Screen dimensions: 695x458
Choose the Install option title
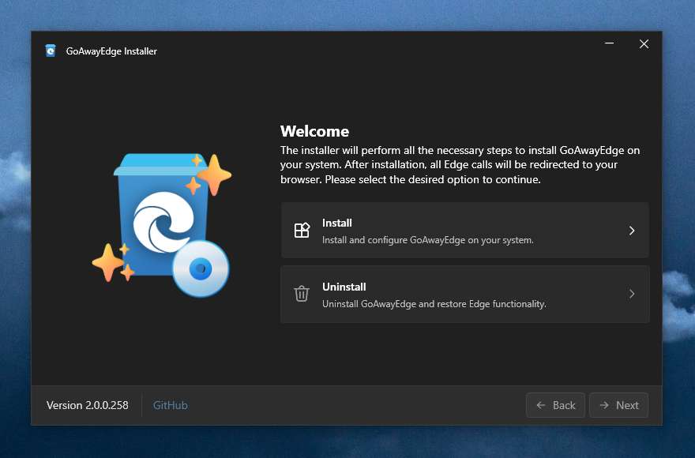click(x=337, y=223)
